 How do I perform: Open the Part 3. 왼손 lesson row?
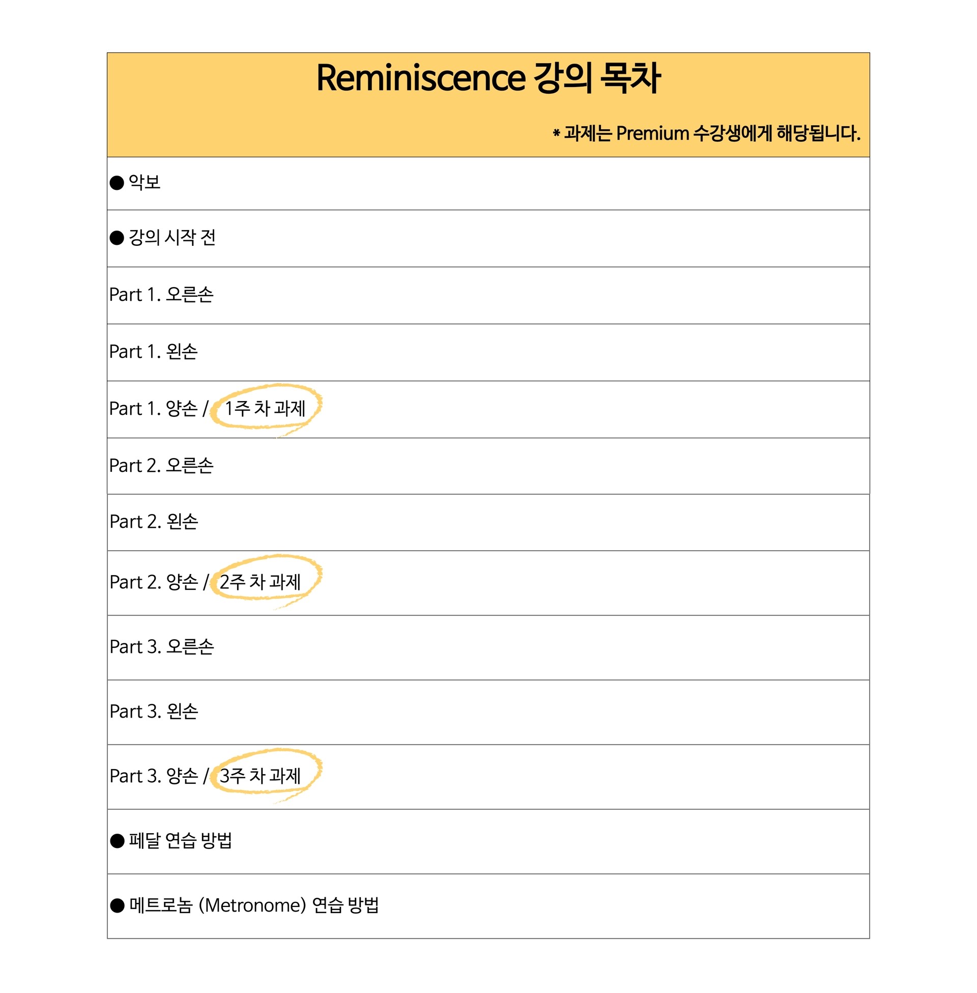154,711
